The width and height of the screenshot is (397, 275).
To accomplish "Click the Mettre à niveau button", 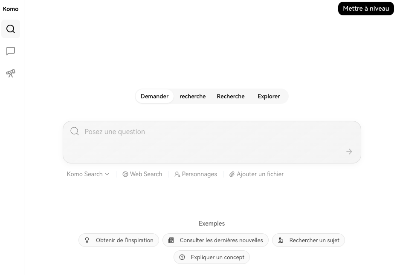I will pos(366,9).
